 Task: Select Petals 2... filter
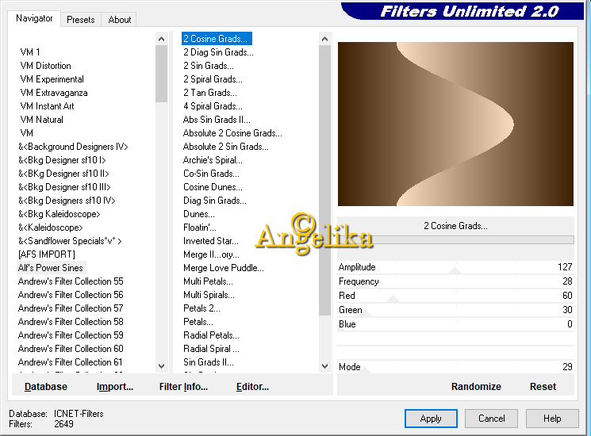[x=201, y=308]
